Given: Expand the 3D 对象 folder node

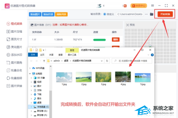Looking at the screenshot, I should pyautogui.click(x=32, y=78).
